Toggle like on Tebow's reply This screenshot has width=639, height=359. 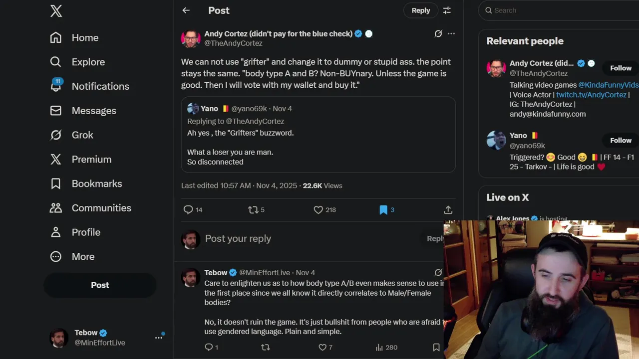(322, 347)
